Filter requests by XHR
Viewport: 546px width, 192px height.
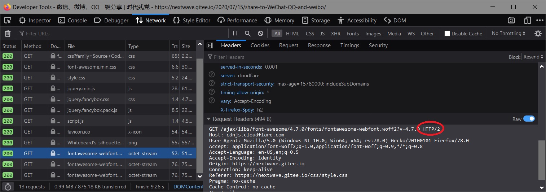pos(336,34)
